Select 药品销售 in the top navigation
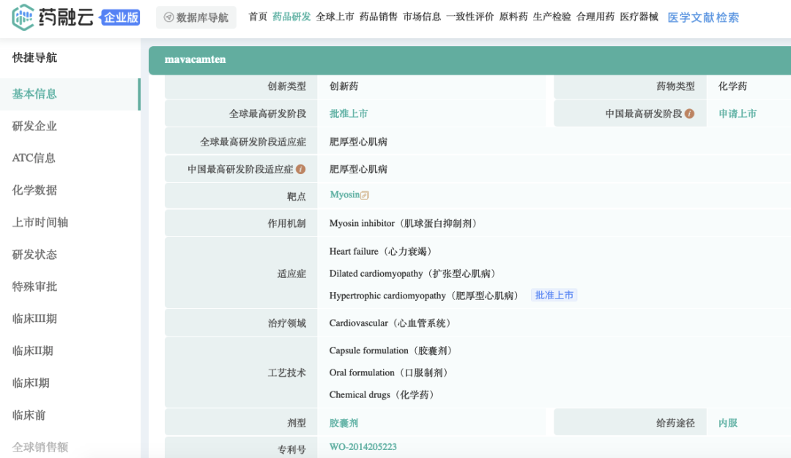This screenshot has width=791, height=458. click(379, 17)
